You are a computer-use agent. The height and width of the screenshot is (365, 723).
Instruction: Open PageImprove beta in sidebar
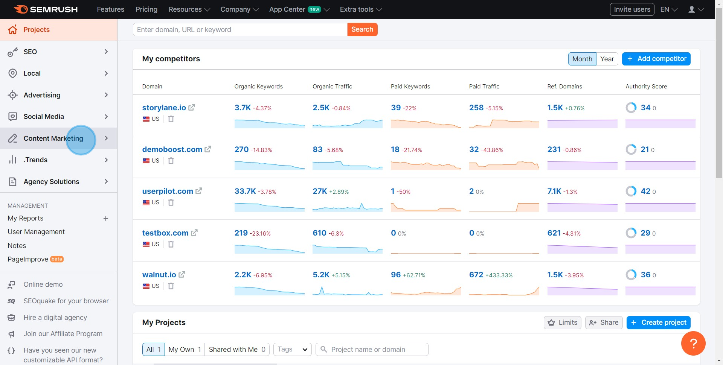35,259
